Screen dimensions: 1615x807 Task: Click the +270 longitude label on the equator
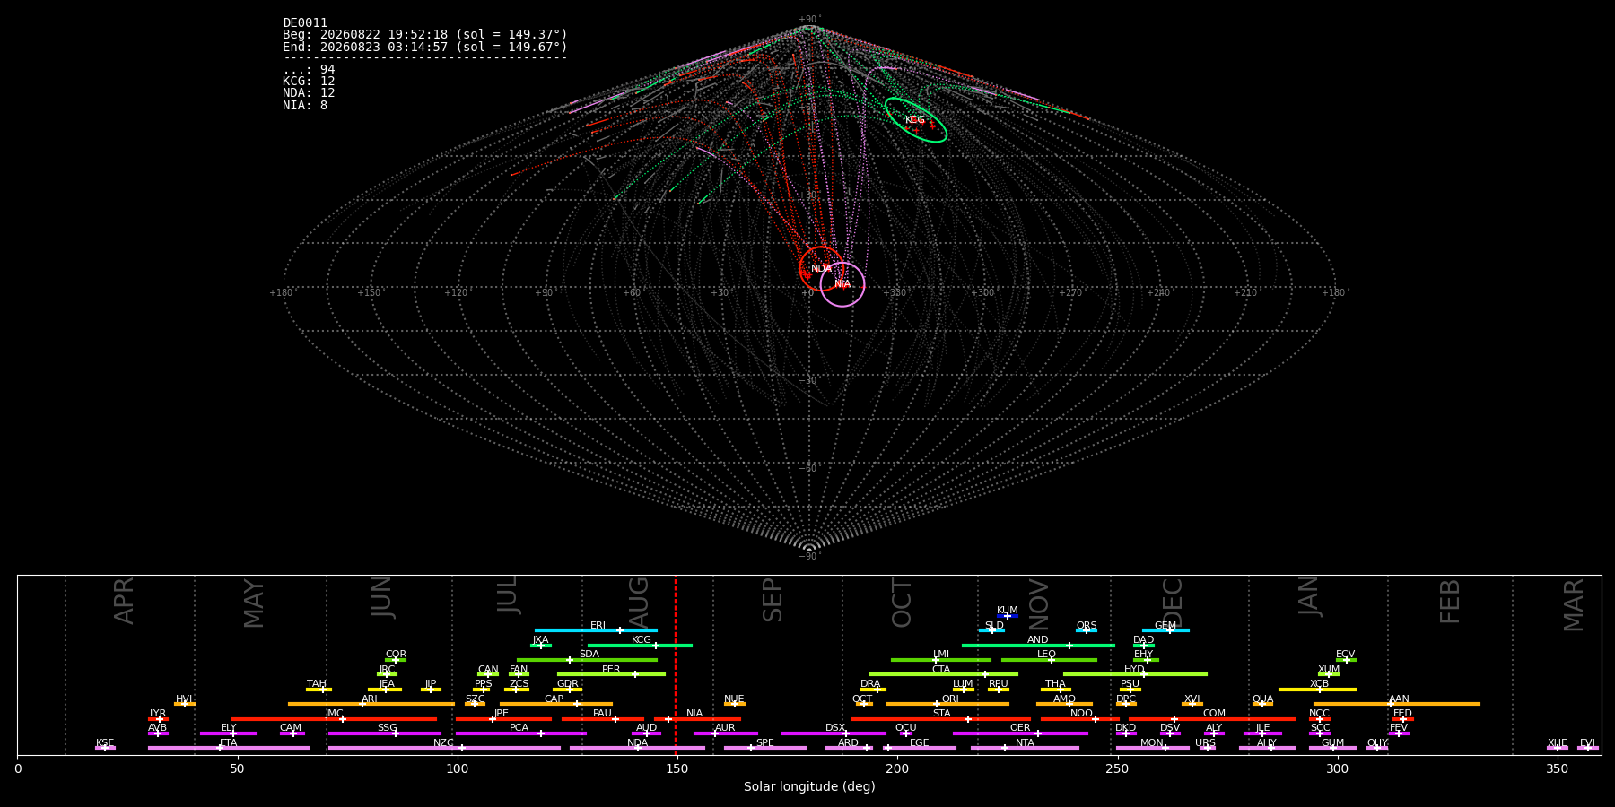pos(1070,293)
